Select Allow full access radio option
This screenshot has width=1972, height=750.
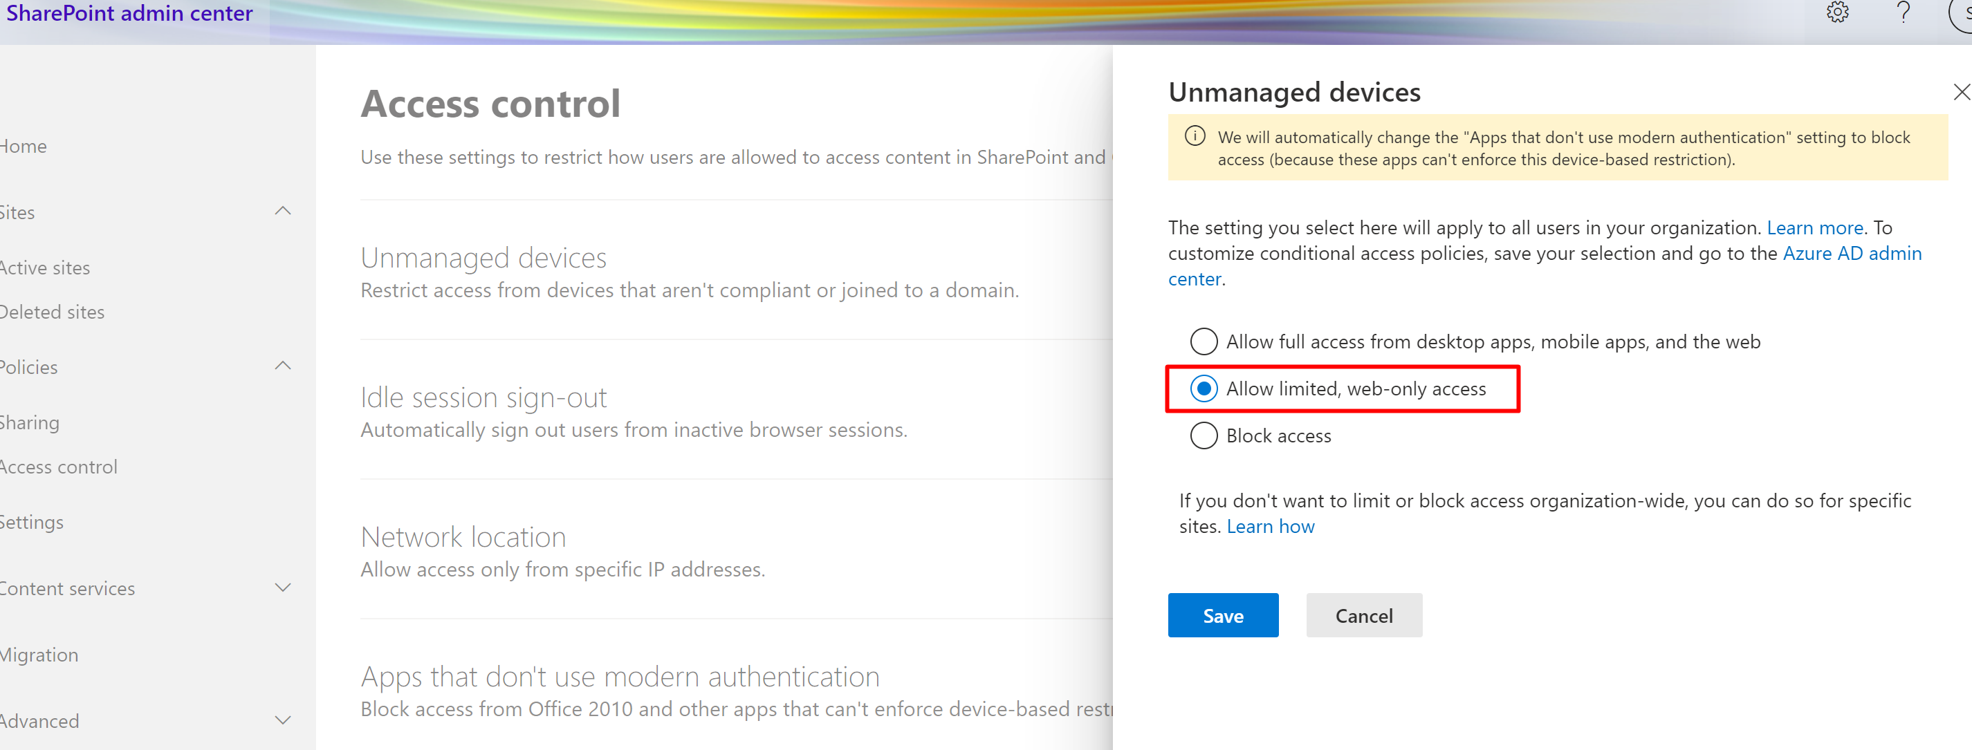(x=1204, y=341)
